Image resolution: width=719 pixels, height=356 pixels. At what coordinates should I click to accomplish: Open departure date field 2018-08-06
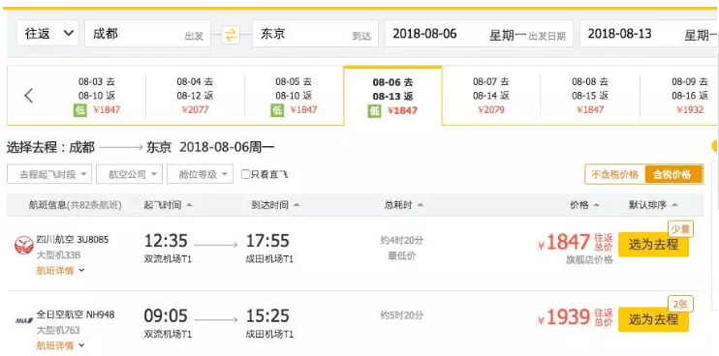click(x=479, y=34)
